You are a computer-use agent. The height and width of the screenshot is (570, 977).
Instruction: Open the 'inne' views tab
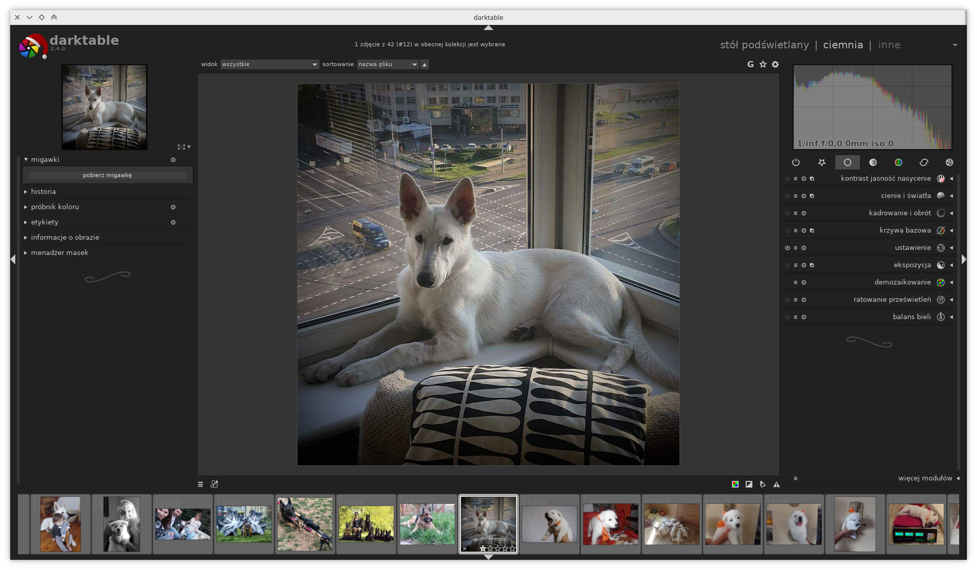coord(889,45)
